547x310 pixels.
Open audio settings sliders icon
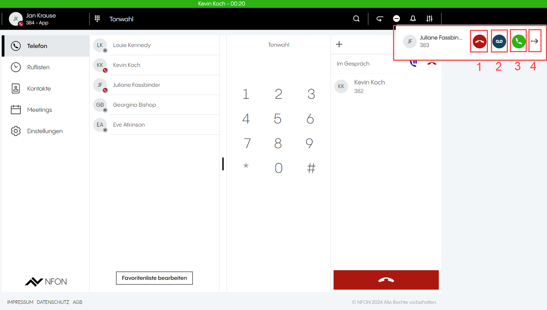point(429,19)
